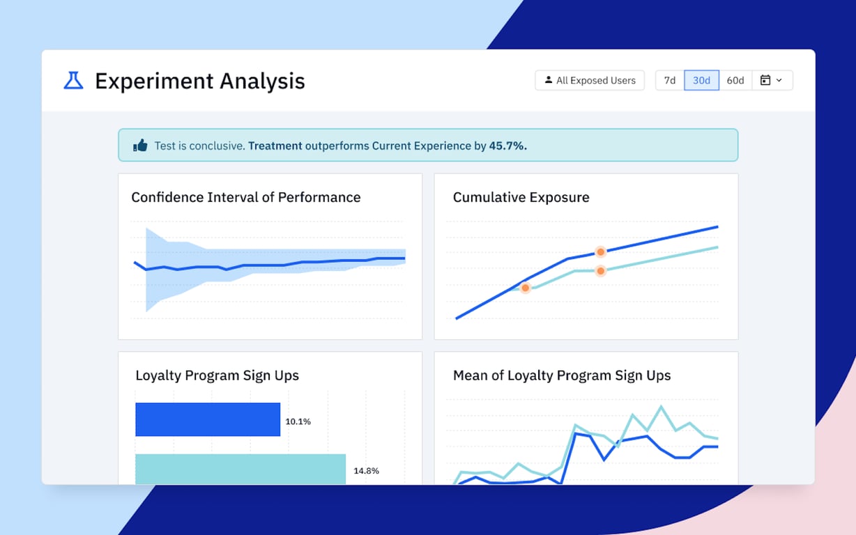The width and height of the screenshot is (856, 535).
Task: Click the right orange marker on light blue line
Action: tap(600, 270)
